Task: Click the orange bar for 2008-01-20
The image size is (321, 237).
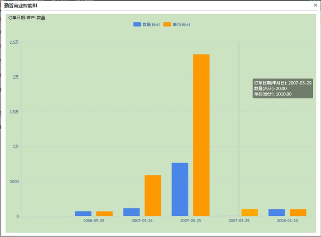Action: (298, 213)
